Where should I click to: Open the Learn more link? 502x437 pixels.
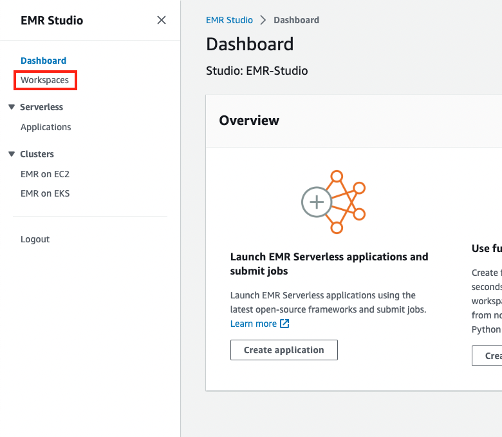click(x=254, y=324)
